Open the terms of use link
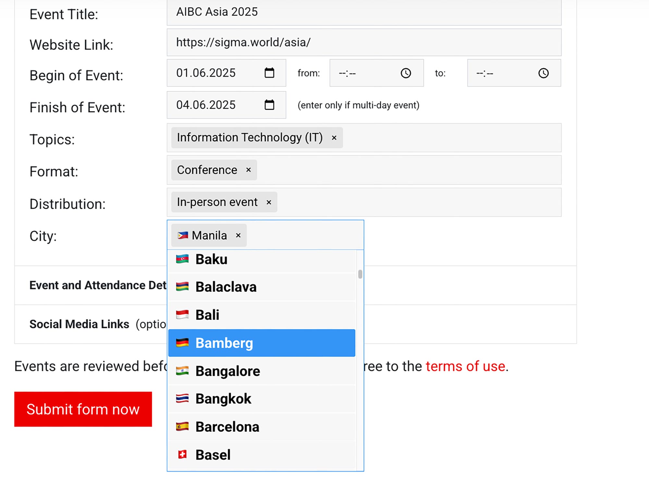The image size is (649, 486). click(x=465, y=366)
